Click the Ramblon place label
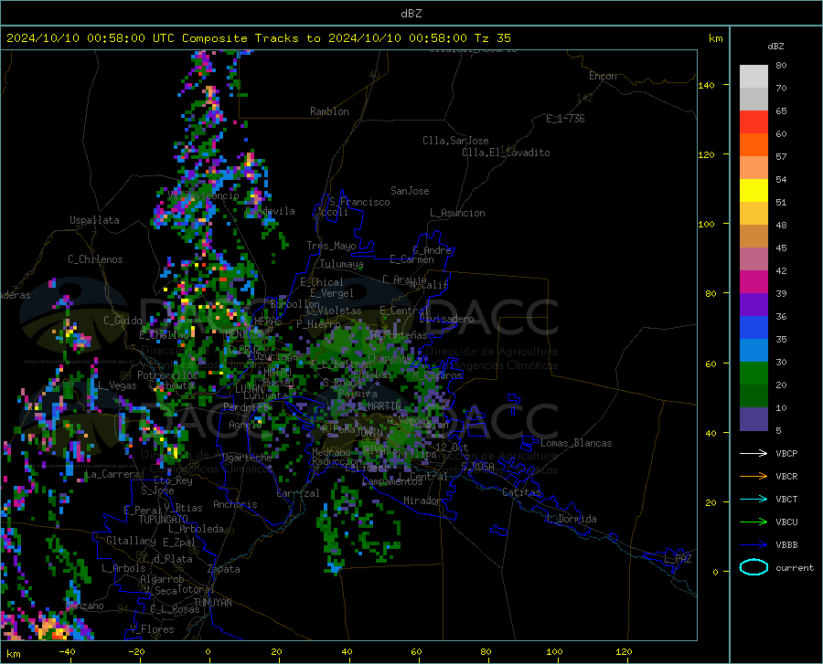This screenshot has height=664, width=823. click(x=329, y=111)
